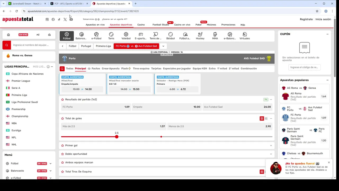Open the Virtuales sport icon

[x=245, y=36]
